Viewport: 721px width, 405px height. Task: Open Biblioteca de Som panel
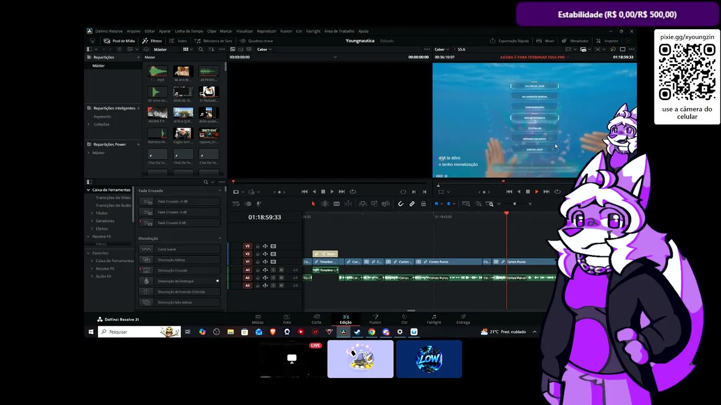point(213,40)
